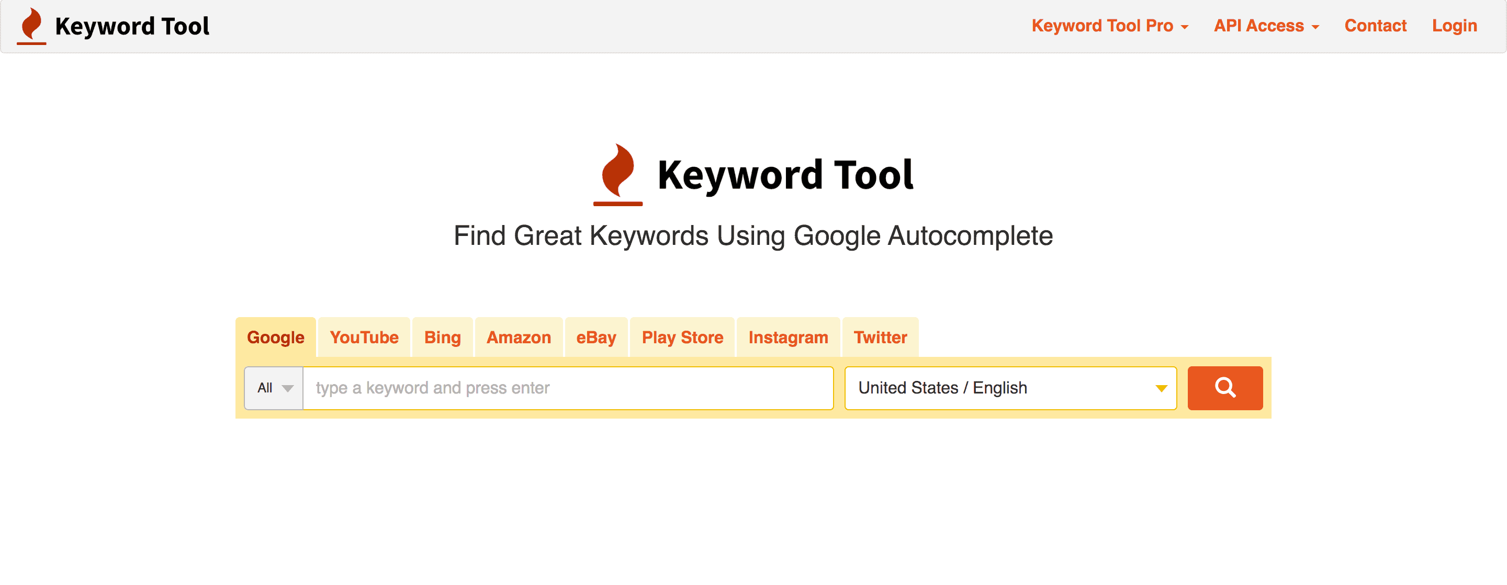Image resolution: width=1507 pixels, height=585 pixels.
Task: Click the large Keyword Tool heading text
Action: tap(784, 175)
